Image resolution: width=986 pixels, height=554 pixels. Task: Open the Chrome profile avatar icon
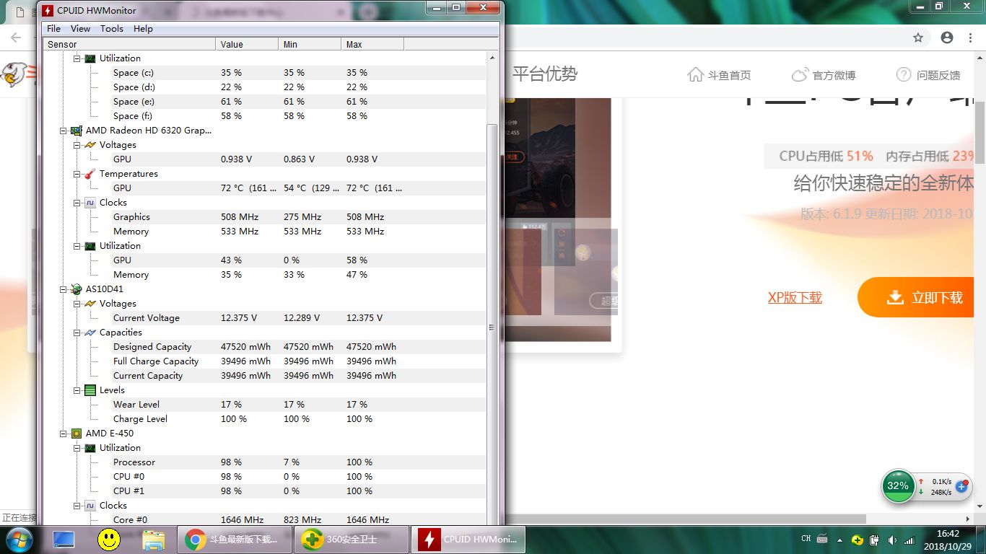[x=947, y=38]
